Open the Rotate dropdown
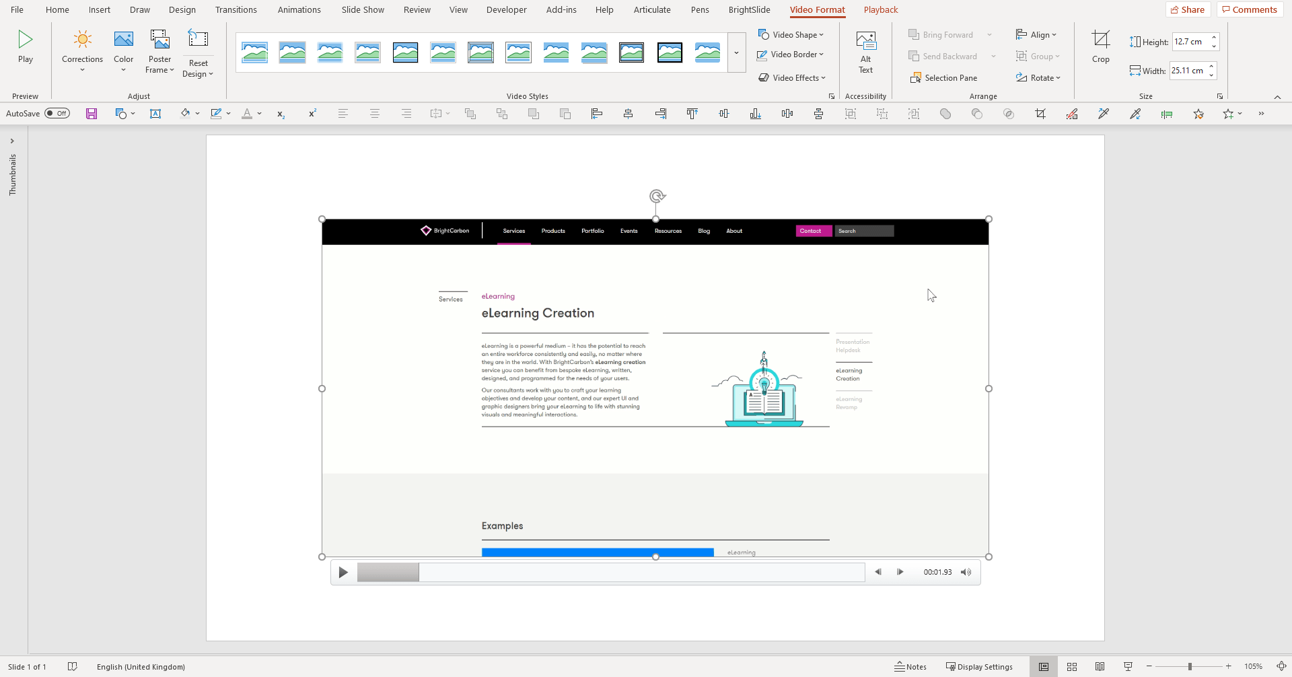Viewport: 1292px width, 677px height. click(1038, 78)
